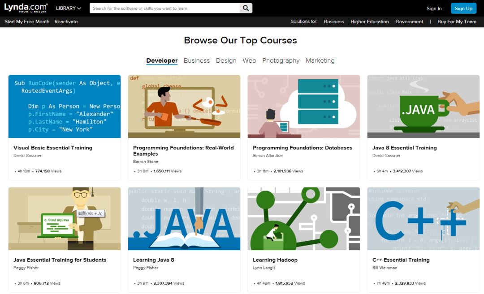This screenshot has height=294, width=484.
Task: Click the C++ Essential Training title
Action: tap(401, 260)
